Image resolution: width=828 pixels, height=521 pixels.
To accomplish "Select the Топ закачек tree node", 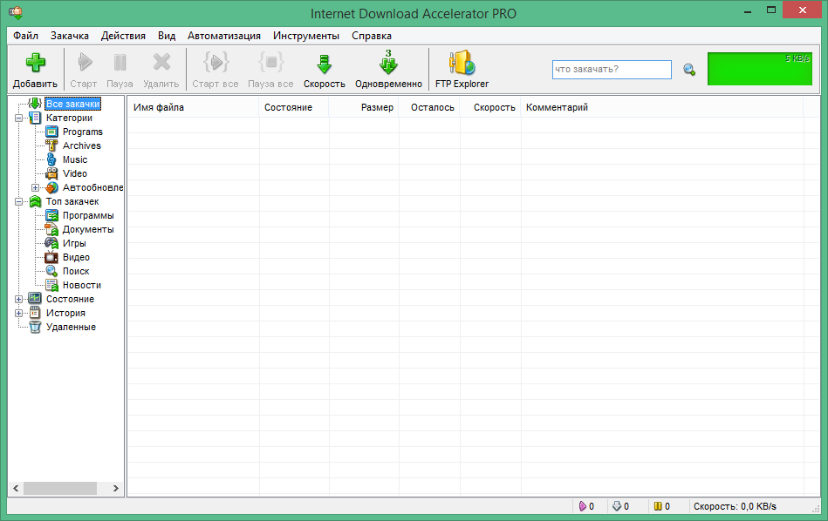I will (72, 201).
